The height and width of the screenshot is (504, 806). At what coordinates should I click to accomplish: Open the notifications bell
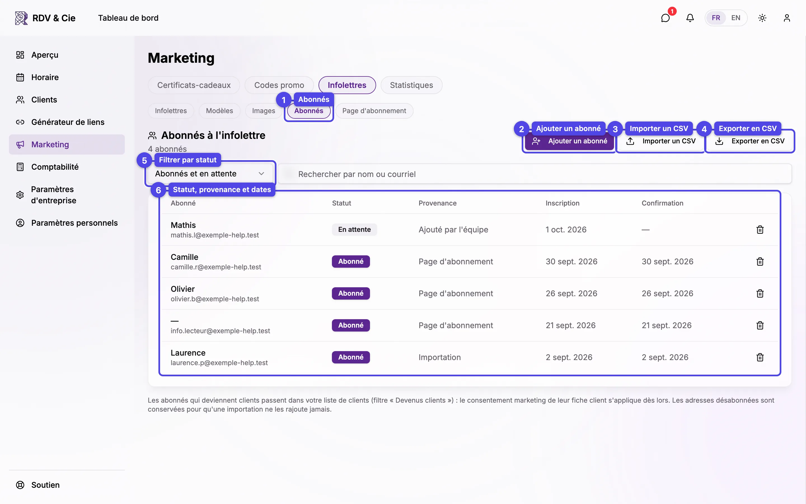(x=690, y=18)
